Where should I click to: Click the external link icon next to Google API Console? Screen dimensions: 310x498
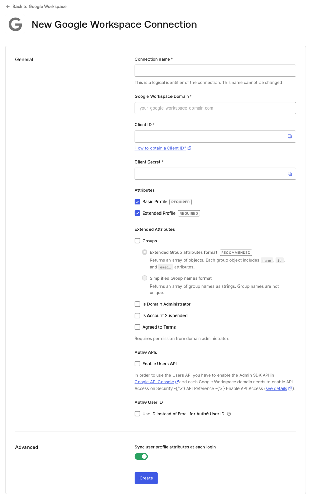click(x=177, y=382)
